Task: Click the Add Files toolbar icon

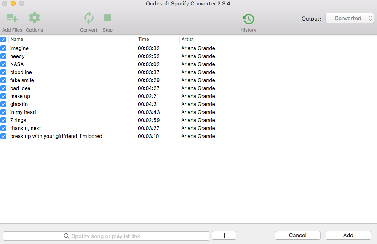Action: click(12, 18)
